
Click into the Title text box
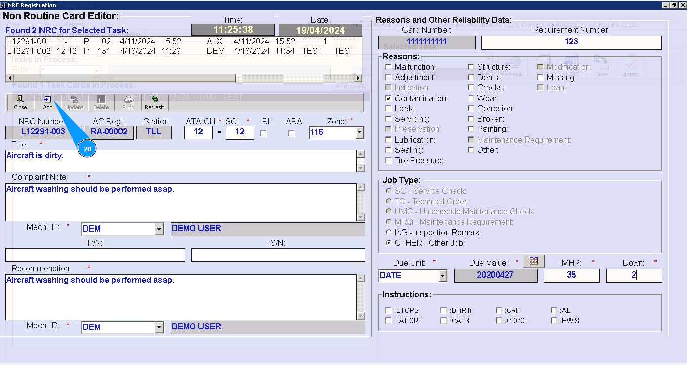[181, 161]
